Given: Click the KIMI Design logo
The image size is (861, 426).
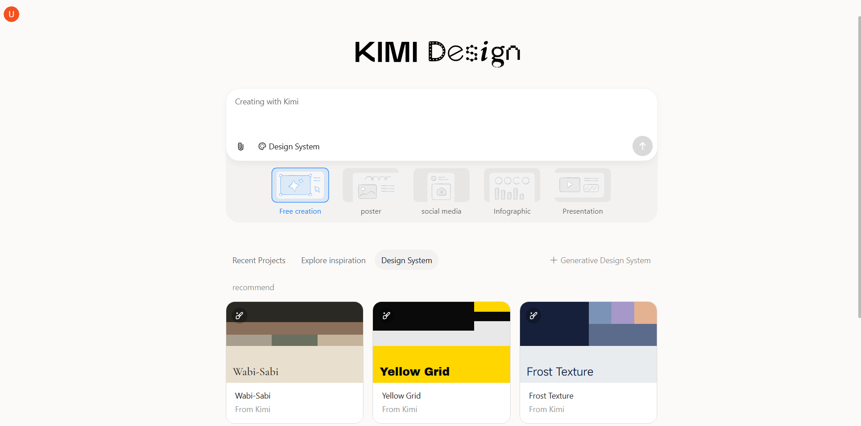Looking at the screenshot, I should 437,53.
